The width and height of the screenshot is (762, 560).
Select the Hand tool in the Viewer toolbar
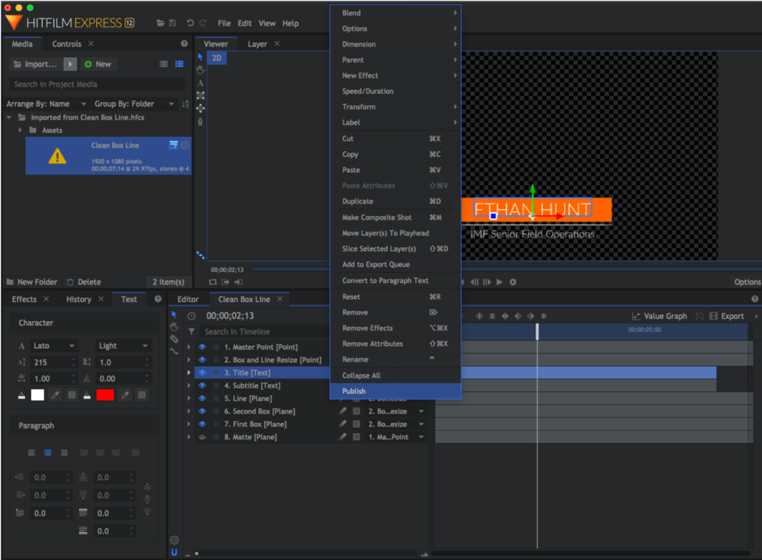tap(199, 70)
